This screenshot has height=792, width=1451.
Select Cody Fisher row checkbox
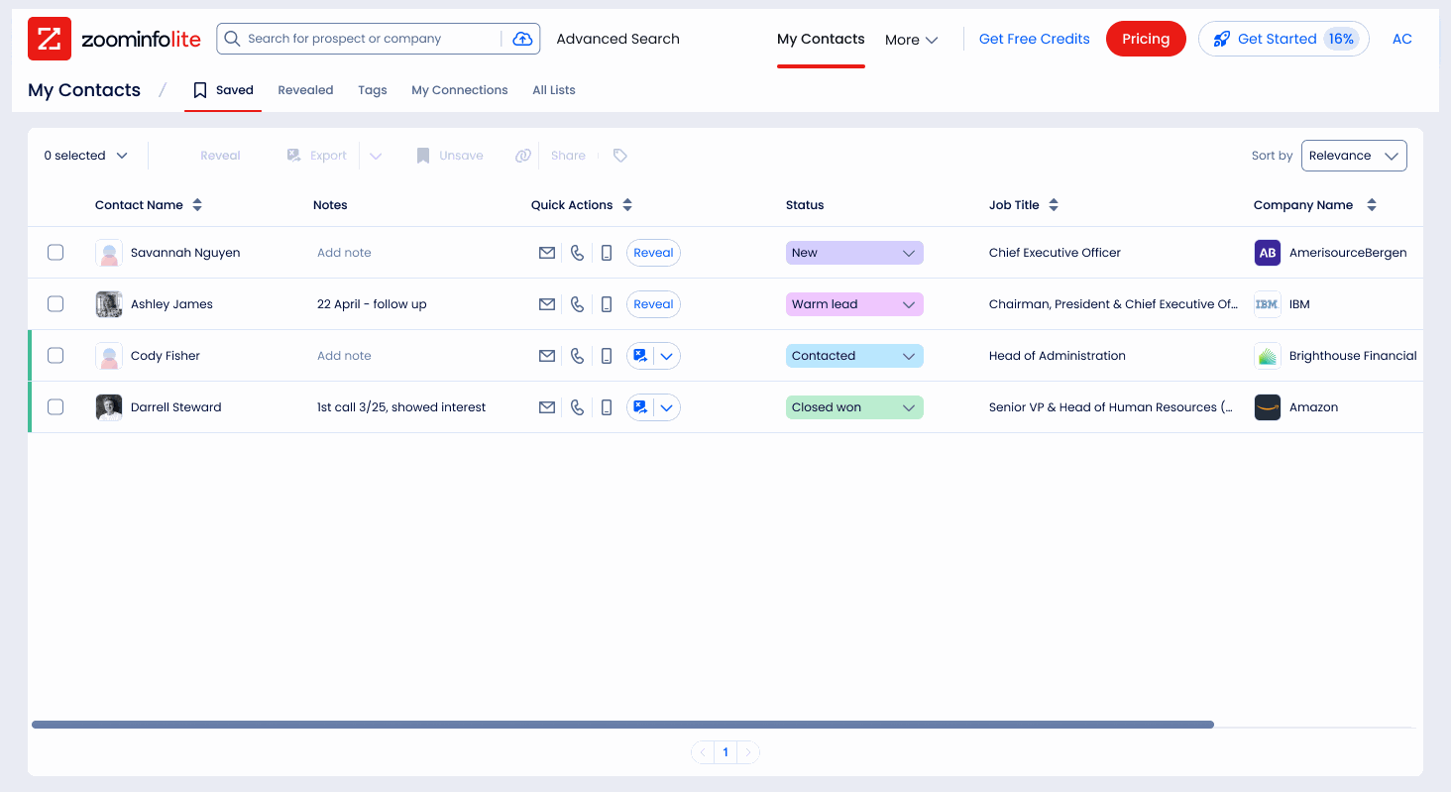pyautogui.click(x=56, y=356)
